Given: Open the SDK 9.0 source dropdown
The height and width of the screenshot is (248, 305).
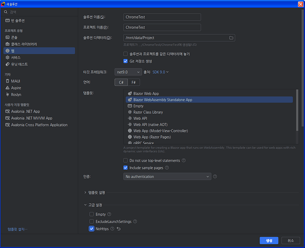Looking at the screenshot, I should [161, 72].
